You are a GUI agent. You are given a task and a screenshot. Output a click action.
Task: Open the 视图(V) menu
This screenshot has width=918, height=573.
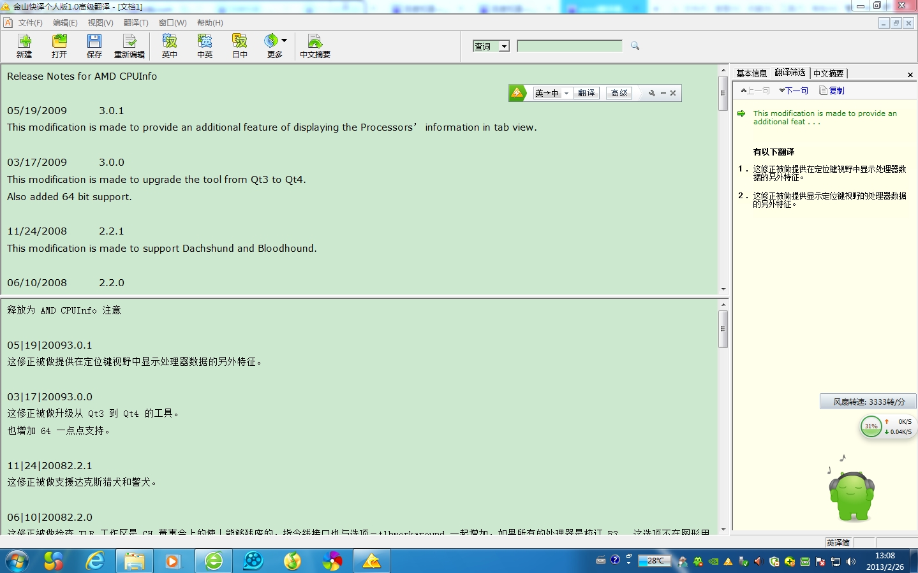pos(101,23)
